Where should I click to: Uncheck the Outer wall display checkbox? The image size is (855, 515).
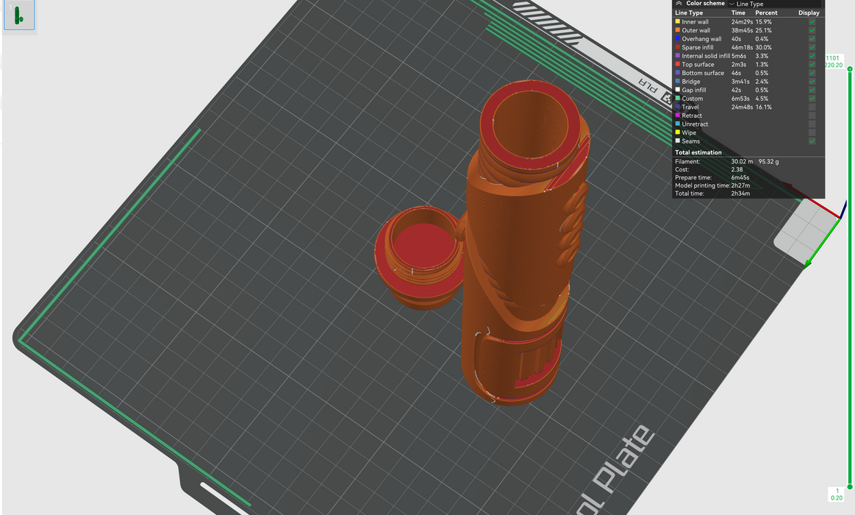point(812,31)
